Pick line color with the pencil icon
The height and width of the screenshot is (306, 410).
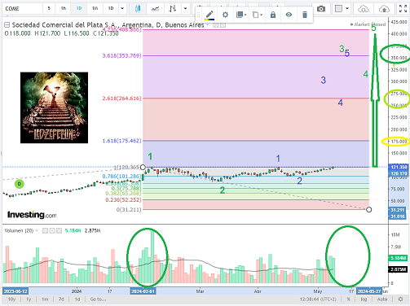(209, 15)
